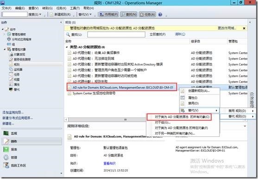
Task: Click the rule icon in details pane header
Action: pos(69,137)
